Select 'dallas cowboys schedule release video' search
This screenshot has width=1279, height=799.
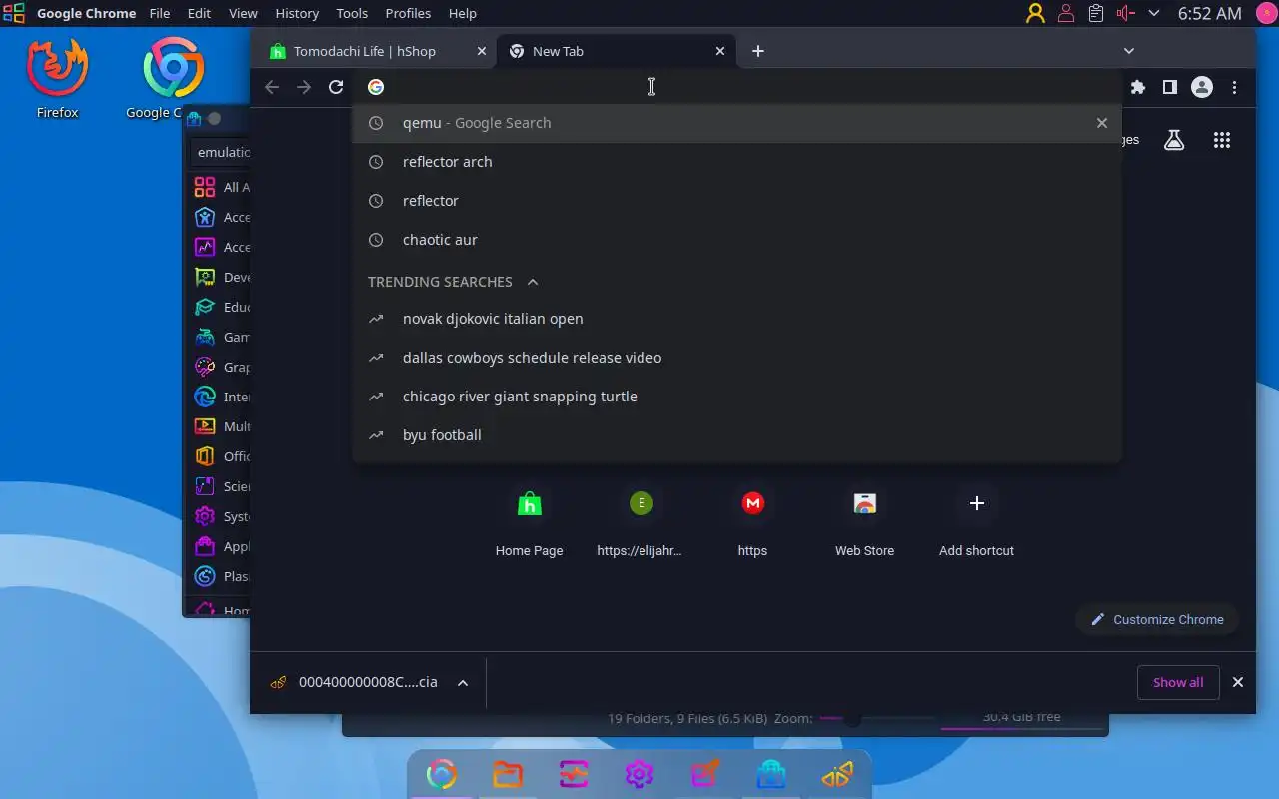click(736, 358)
